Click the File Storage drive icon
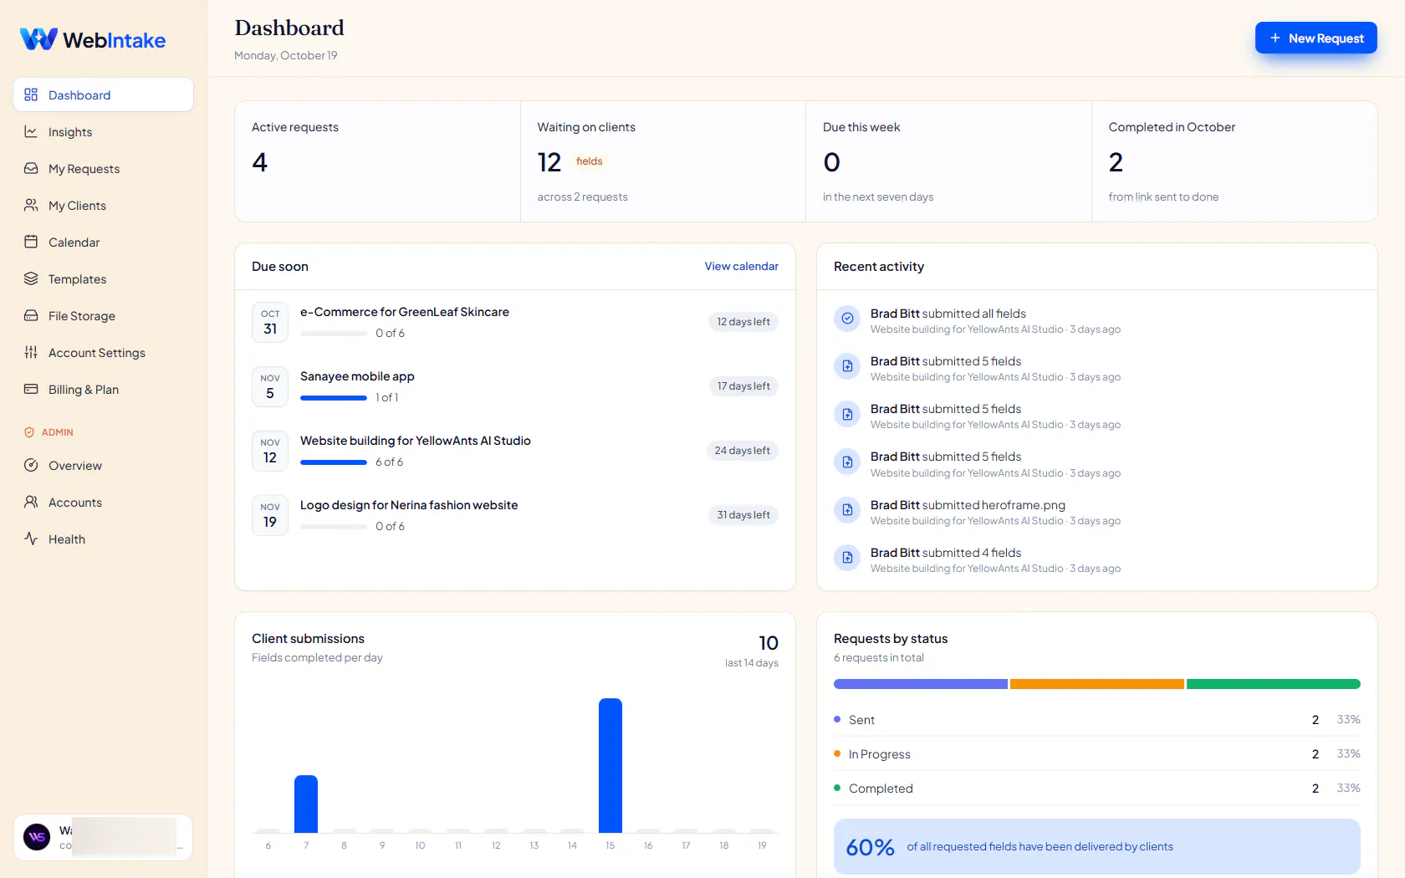Viewport: 1405px width, 878px height. [31, 315]
